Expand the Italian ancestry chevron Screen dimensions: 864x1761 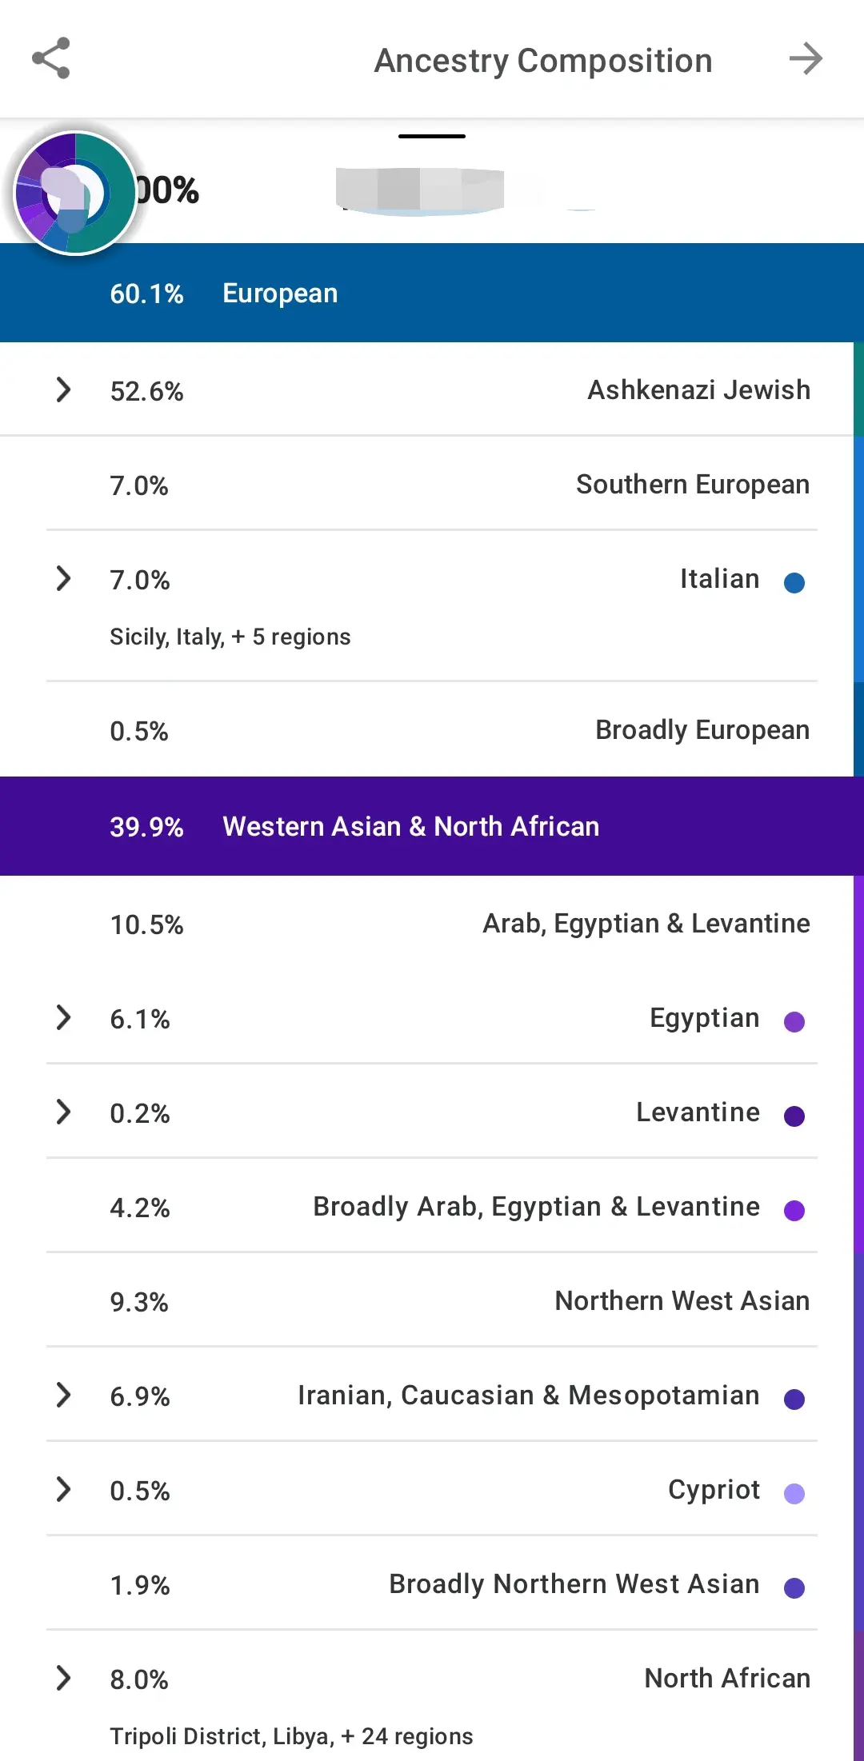63,579
